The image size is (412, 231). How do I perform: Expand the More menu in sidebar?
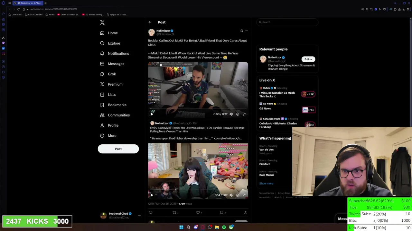coord(108,136)
